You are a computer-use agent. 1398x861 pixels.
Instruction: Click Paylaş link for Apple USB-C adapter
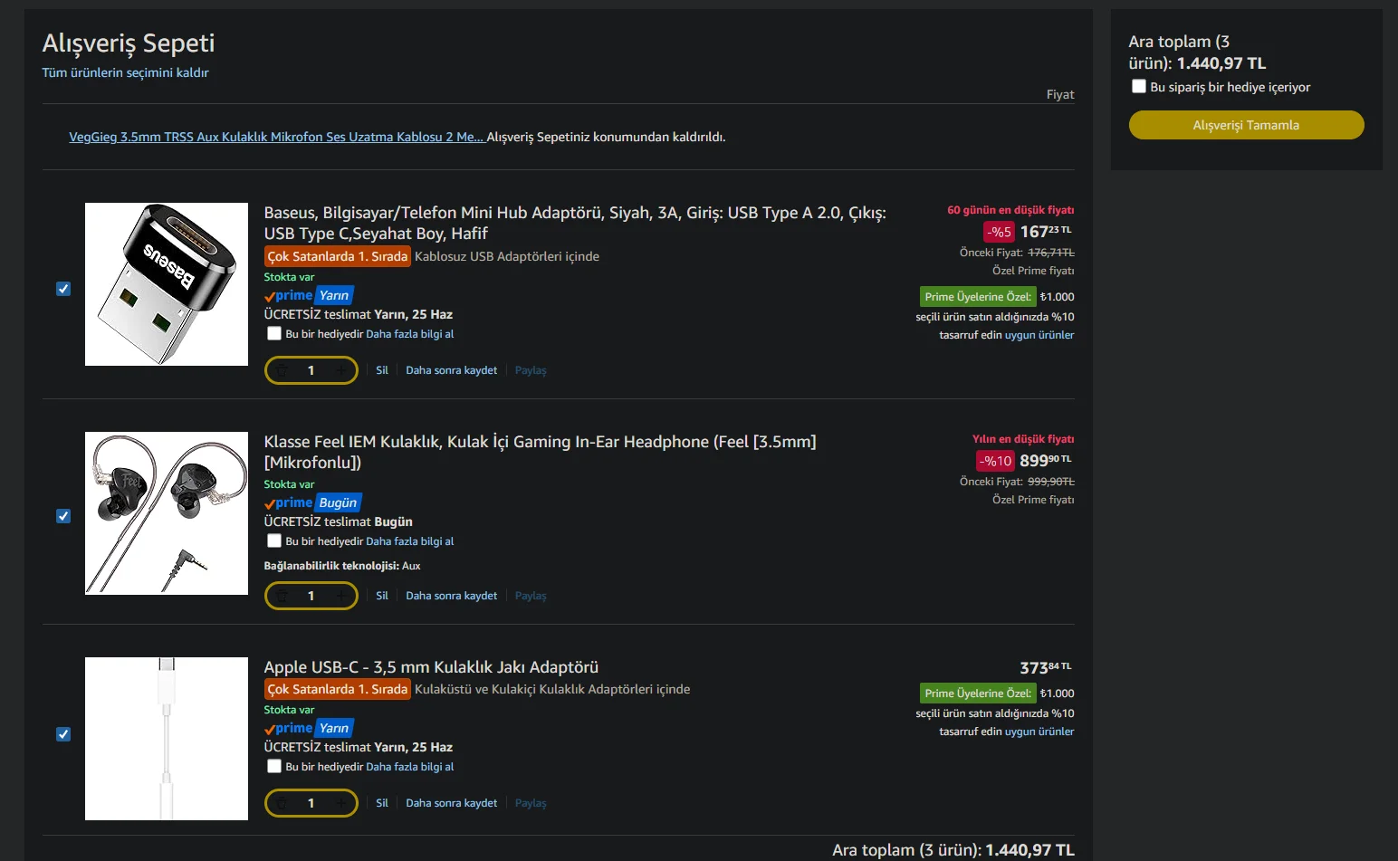(531, 803)
